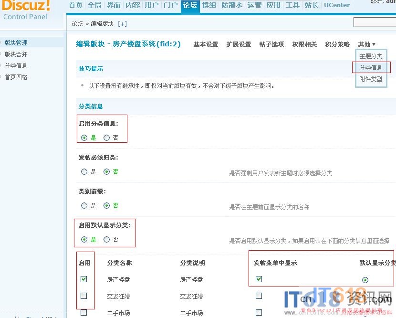The height and width of the screenshot is (318, 396).
Task: Switch to the 用户 navigation tab
Action: 151,5
